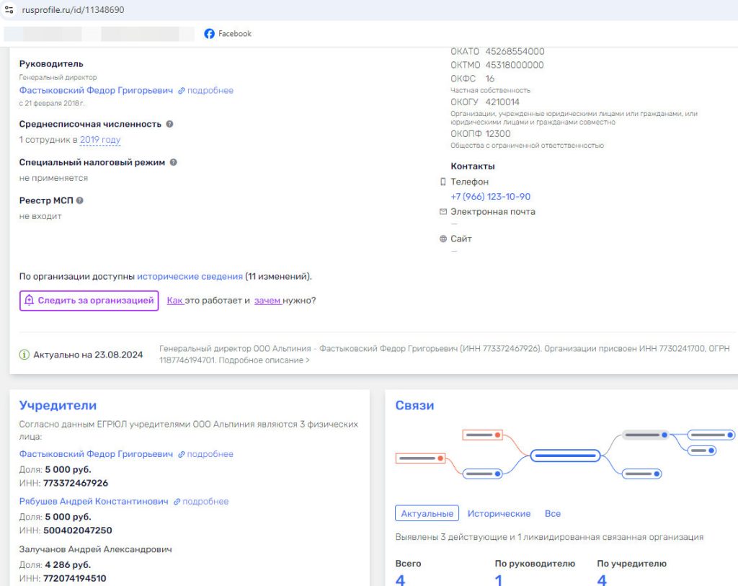The height and width of the screenshot is (586, 738).
Task: Click the globe icon next to Сайт
Action: pyautogui.click(x=443, y=239)
